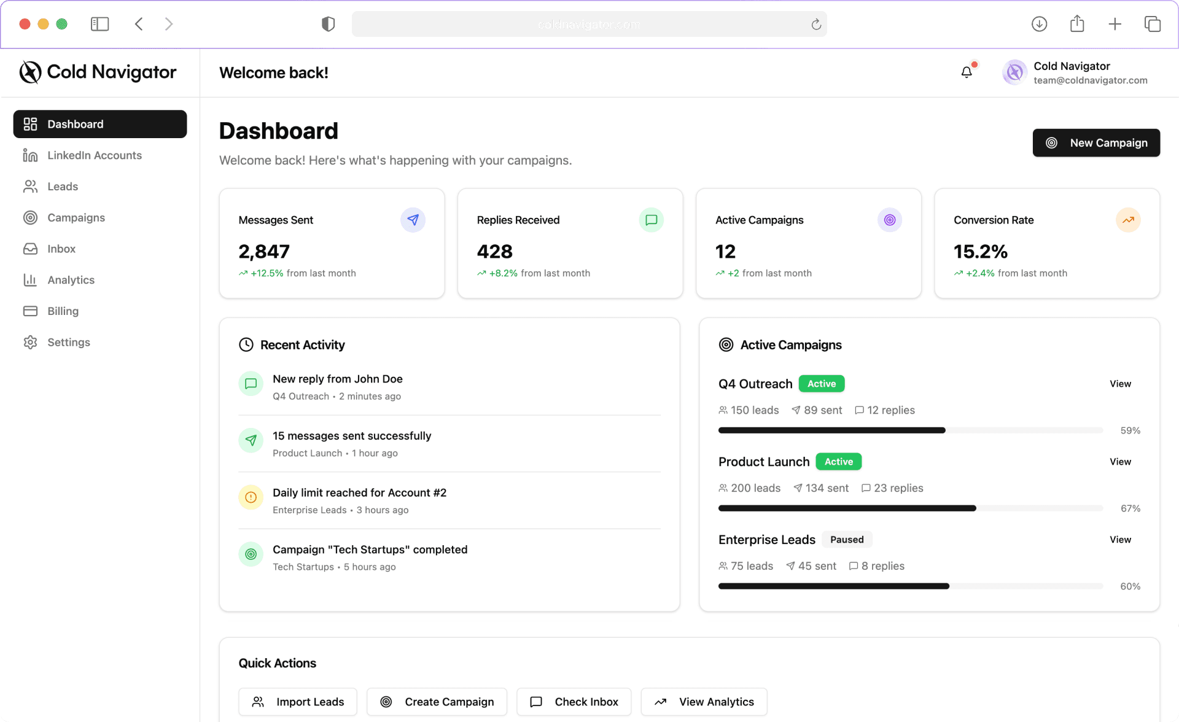Click the Cold Navigator compass logo

[30, 72]
